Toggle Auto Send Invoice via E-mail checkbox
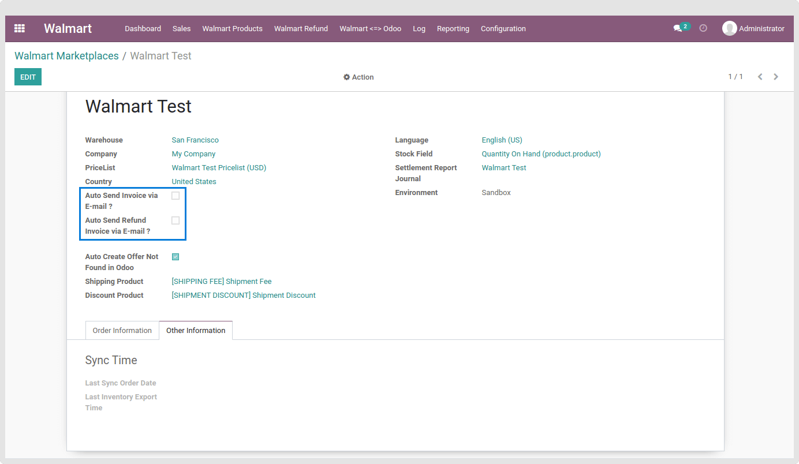This screenshot has width=799, height=464. [x=176, y=196]
